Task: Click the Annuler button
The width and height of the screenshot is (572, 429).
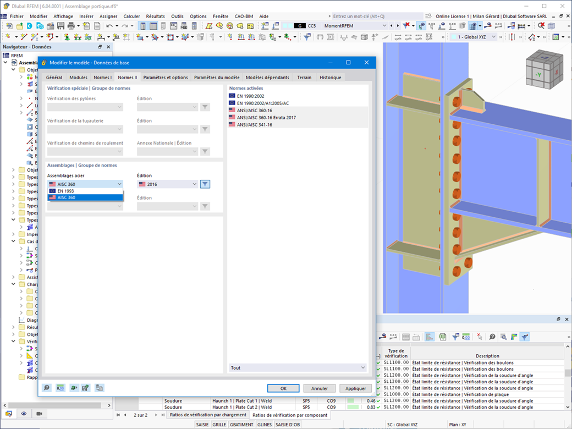Action: [x=320, y=388]
